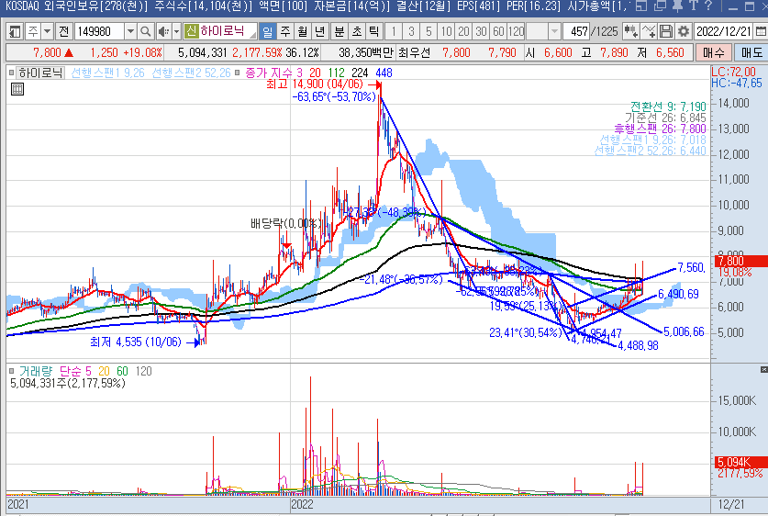Select the 일 daily period toggle

[x=267, y=32]
